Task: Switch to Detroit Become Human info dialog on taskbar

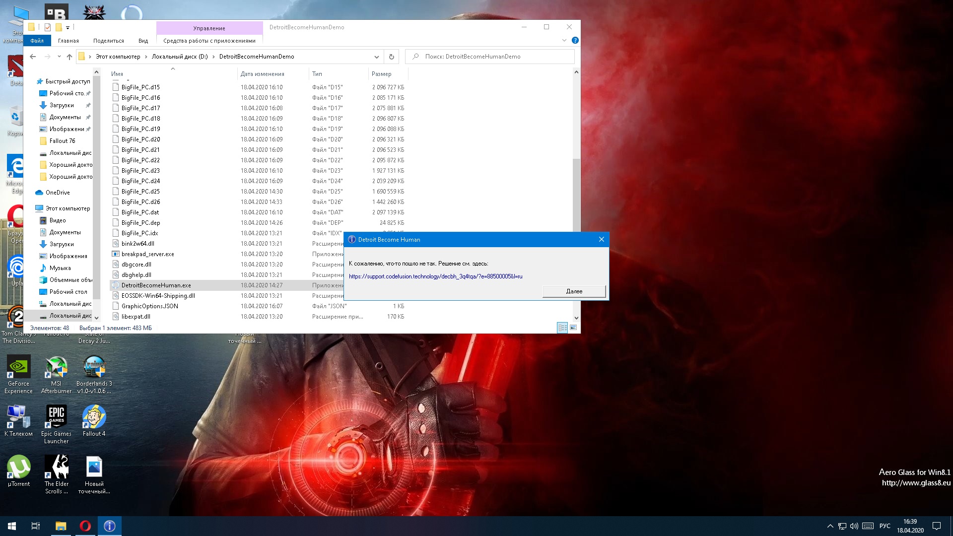Action: (x=110, y=526)
